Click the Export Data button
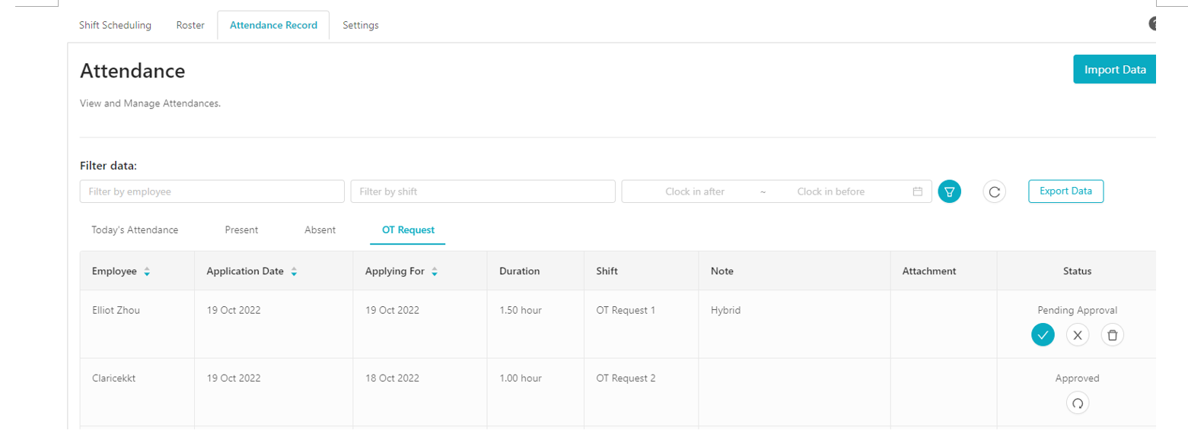This screenshot has width=1188, height=443. pos(1065,191)
